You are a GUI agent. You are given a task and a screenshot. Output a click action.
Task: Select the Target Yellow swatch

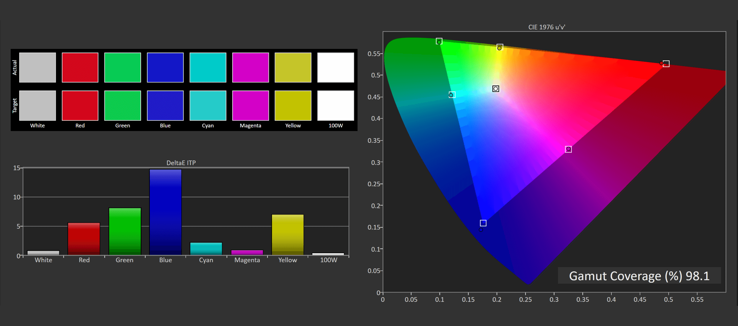click(x=293, y=105)
